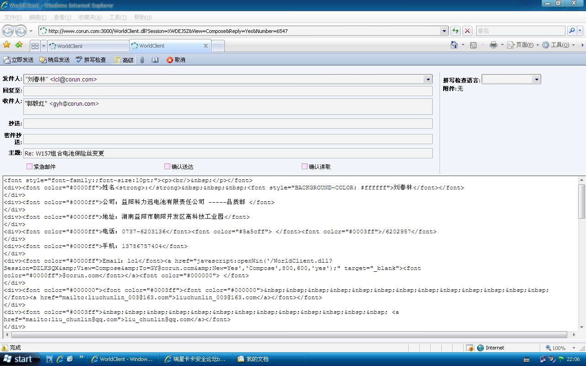The image size is (586, 366).
Task: Click Send Later (稍后发送)
Action: (x=55, y=60)
